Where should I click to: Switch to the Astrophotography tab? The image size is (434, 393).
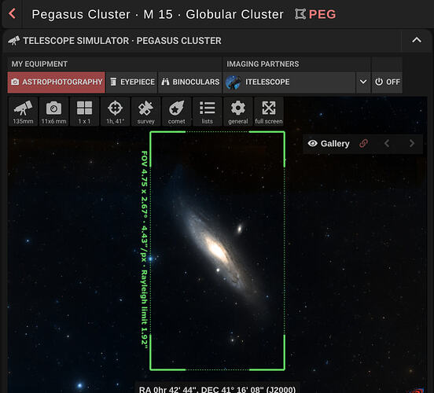pos(56,82)
